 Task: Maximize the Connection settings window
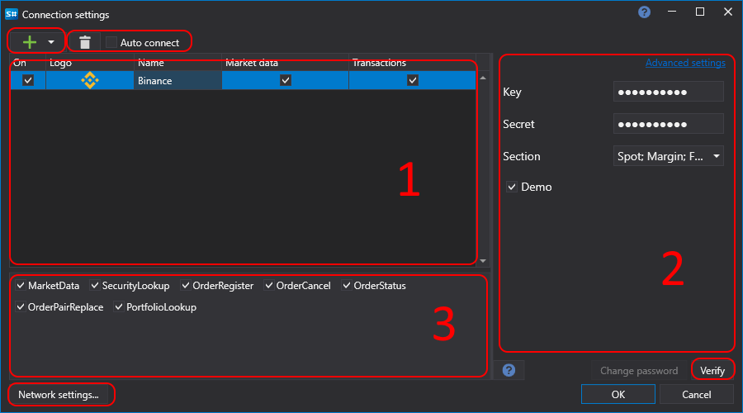click(x=700, y=12)
